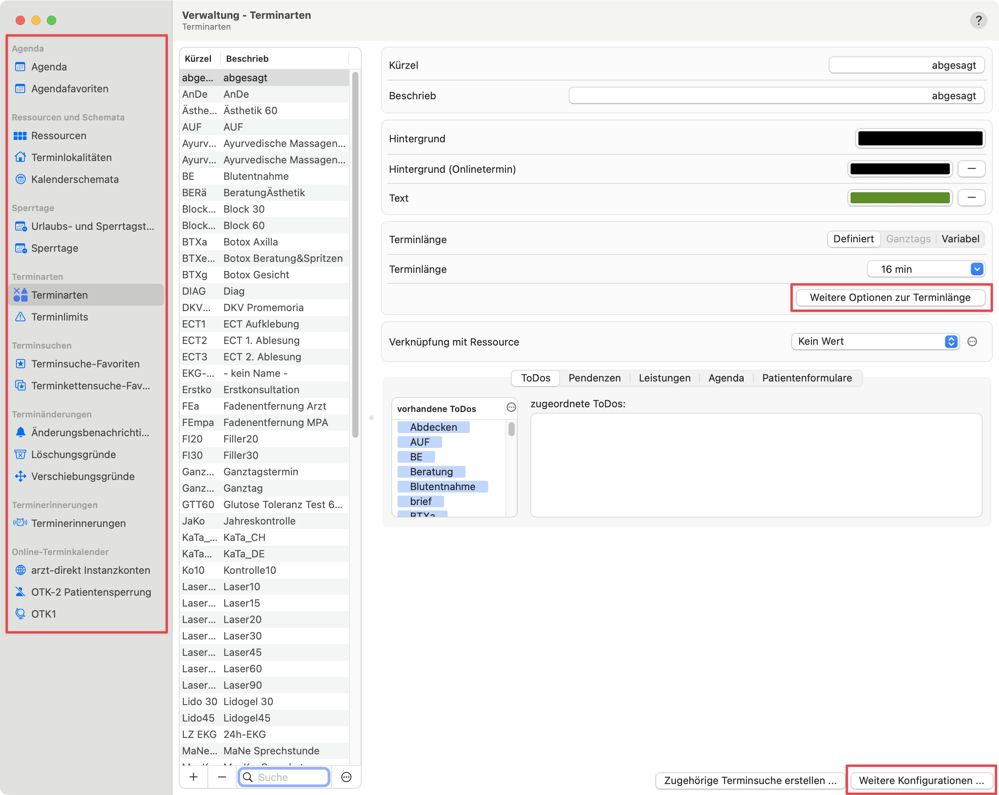Select the 24h-EKG row
Viewport: 999px width, 795px height.
point(264,734)
